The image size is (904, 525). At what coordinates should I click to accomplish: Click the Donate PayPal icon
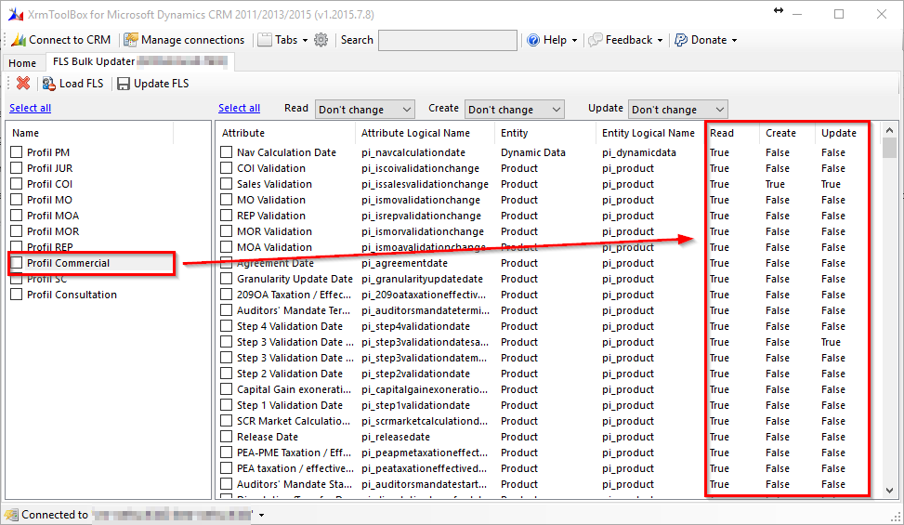click(x=681, y=40)
